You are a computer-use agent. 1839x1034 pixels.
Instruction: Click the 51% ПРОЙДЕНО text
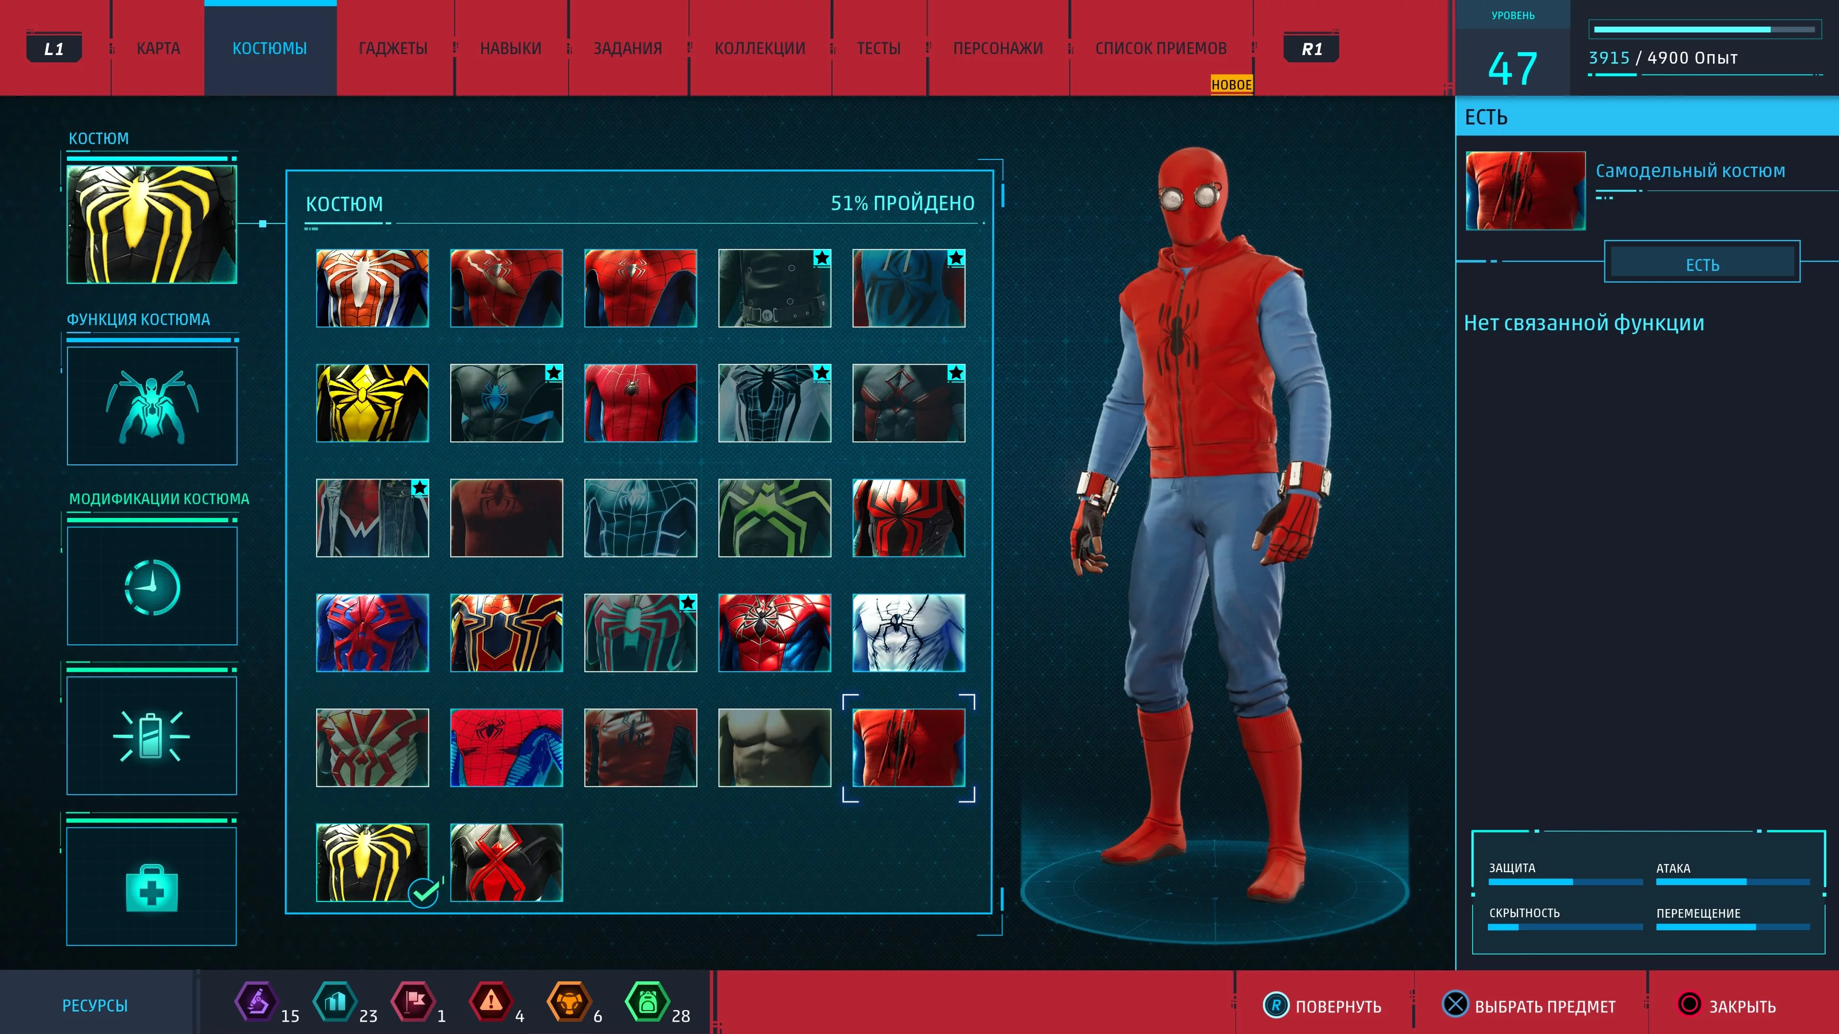click(902, 203)
